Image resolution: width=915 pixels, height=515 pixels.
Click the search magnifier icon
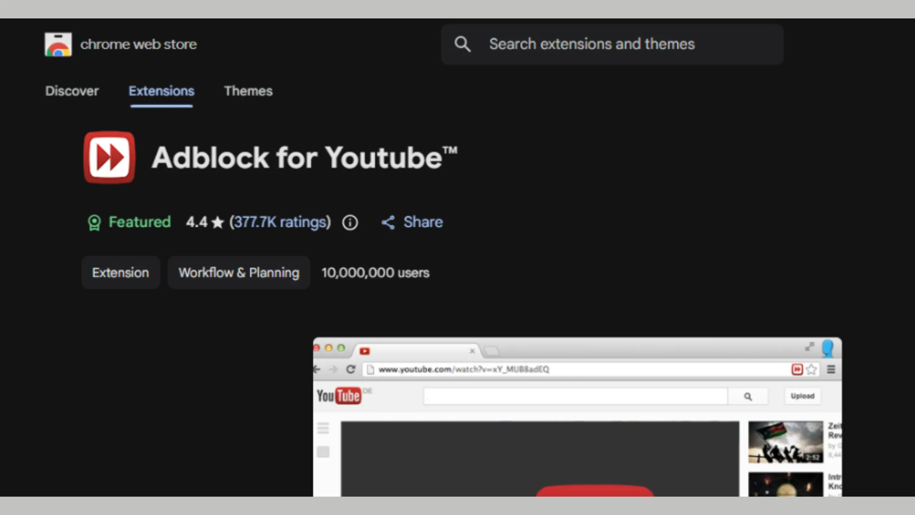pos(463,44)
